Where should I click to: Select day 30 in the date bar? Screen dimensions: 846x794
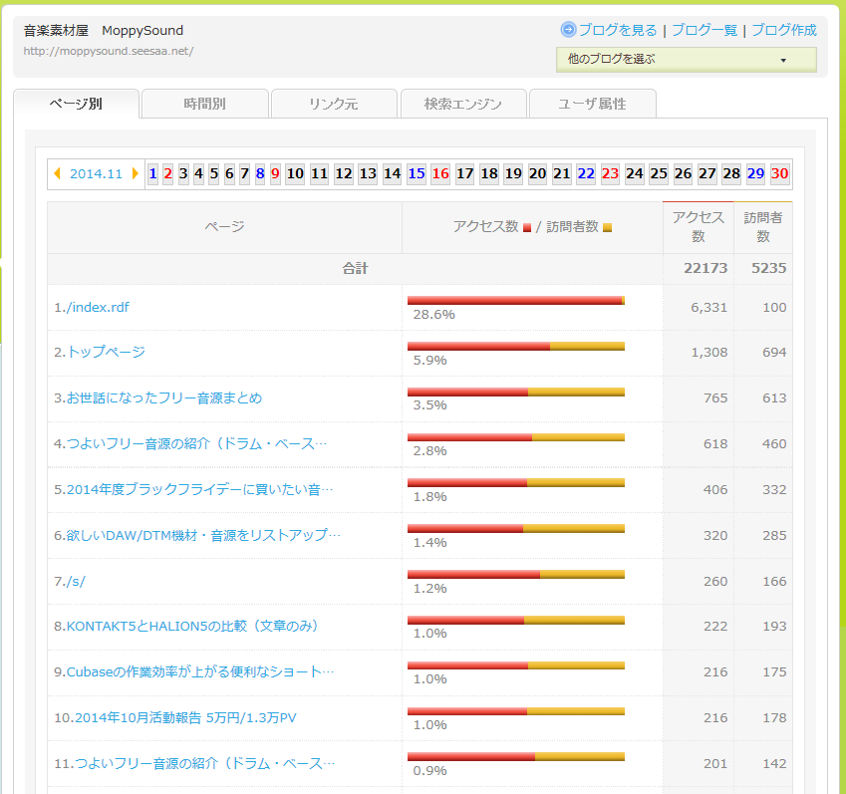pos(780,174)
